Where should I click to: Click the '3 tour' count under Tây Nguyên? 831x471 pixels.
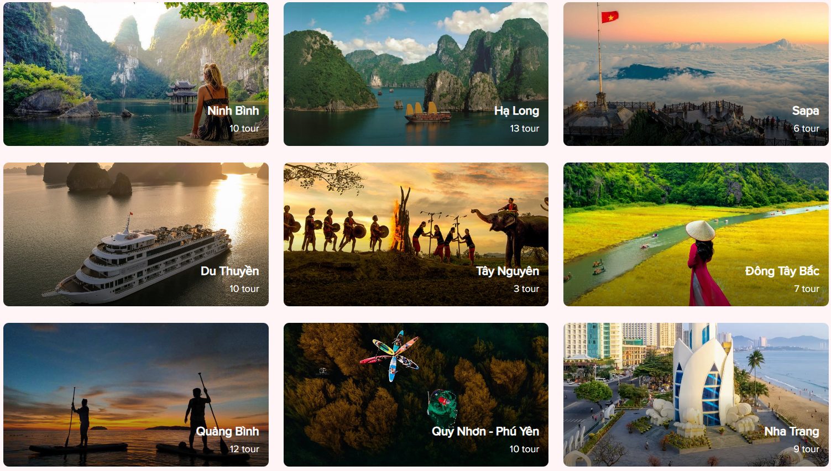[x=526, y=289]
